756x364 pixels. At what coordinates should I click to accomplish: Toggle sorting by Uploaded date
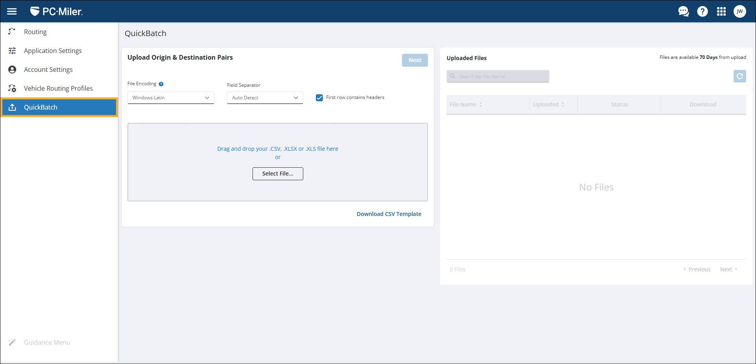coord(563,104)
